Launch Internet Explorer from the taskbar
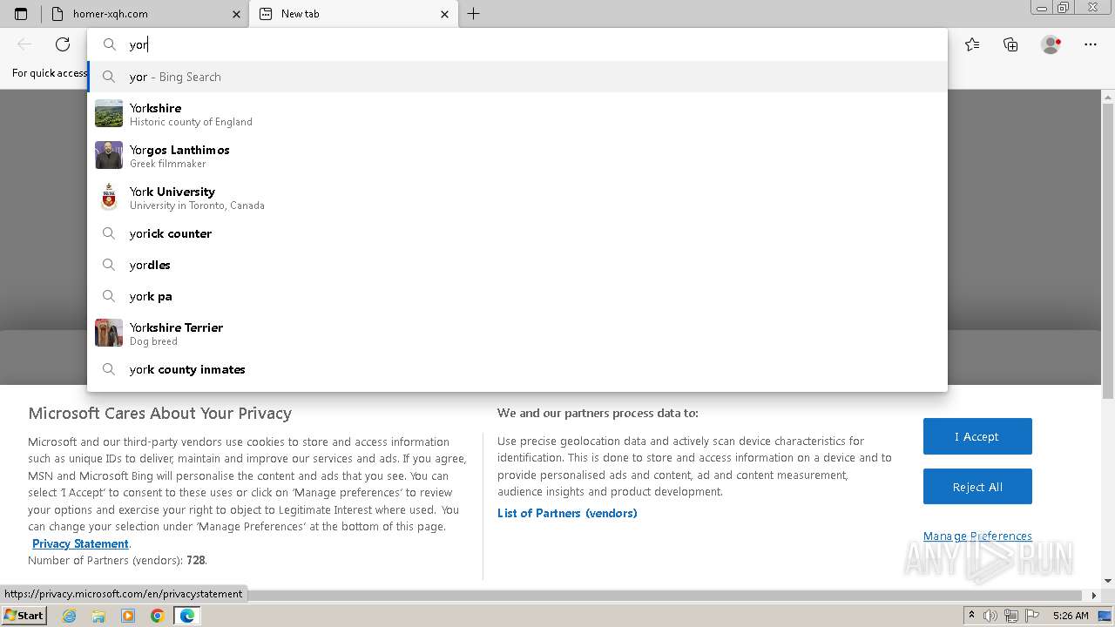The width and height of the screenshot is (1115, 627). pos(70,616)
